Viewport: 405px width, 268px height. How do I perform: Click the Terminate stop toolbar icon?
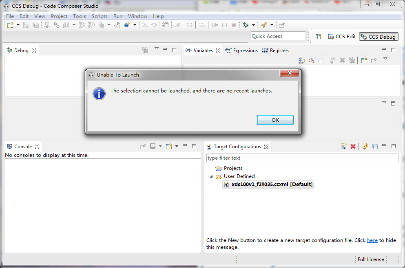tap(234, 25)
